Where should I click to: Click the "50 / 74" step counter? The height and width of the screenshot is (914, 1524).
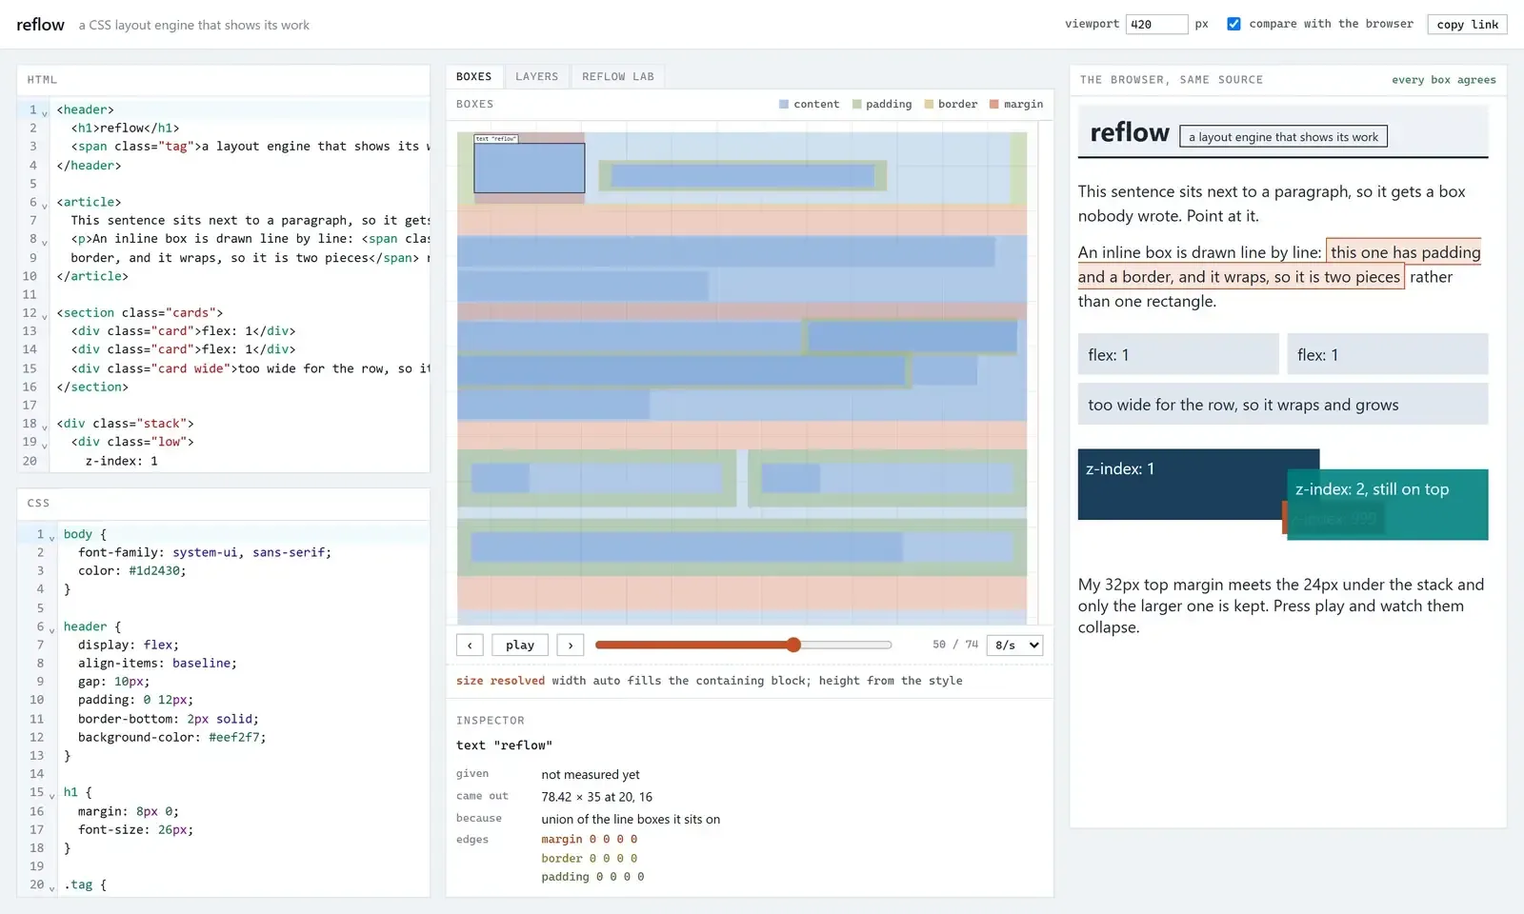coord(955,645)
